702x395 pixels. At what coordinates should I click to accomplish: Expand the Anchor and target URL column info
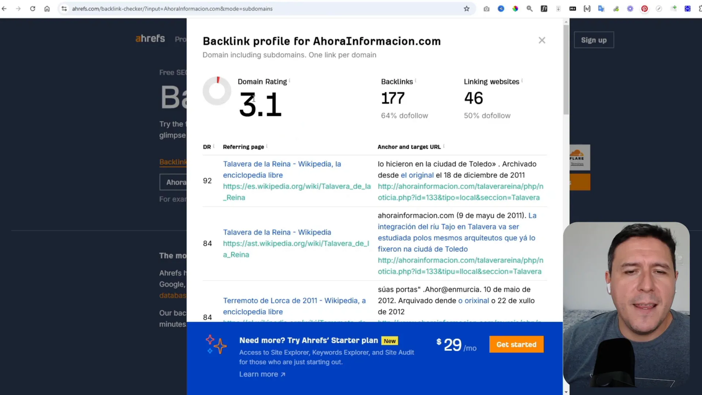point(444,146)
